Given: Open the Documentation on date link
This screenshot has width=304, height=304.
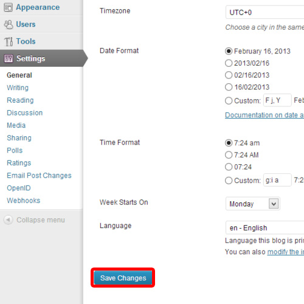Looking at the screenshot, I should coord(264,115).
